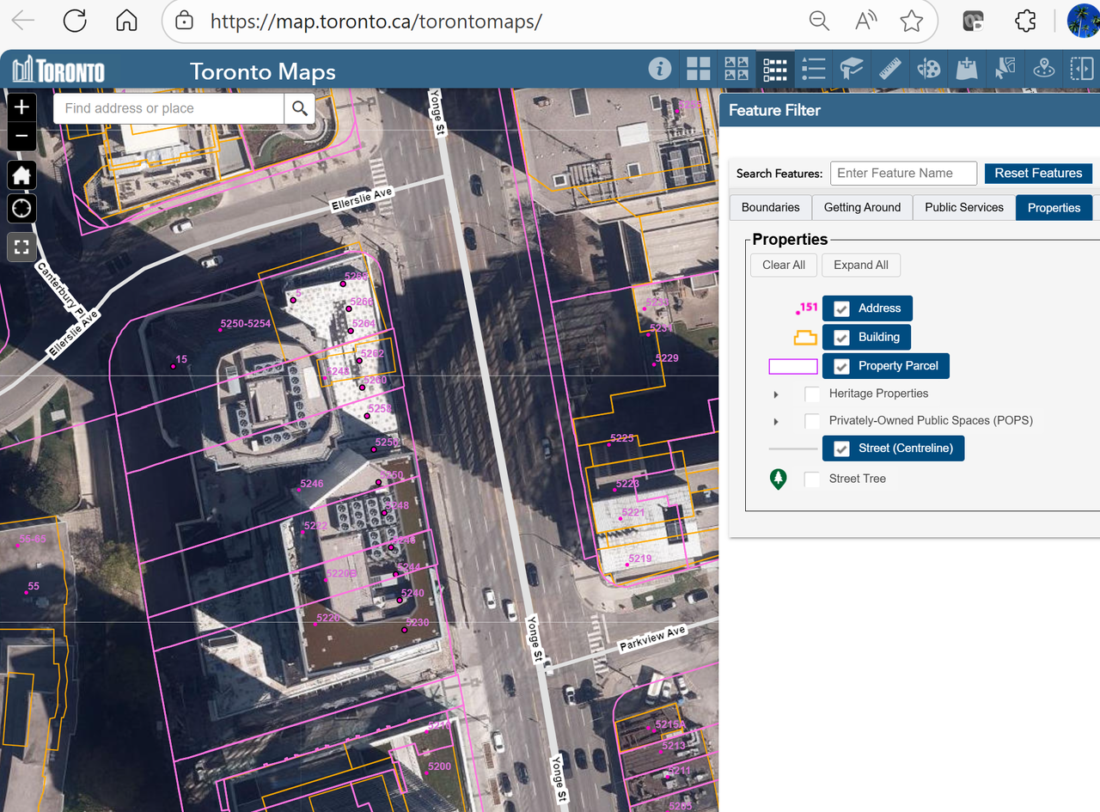Viewport: 1100px width, 812px height.
Task: Click the Find address or place field
Action: (170, 108)
